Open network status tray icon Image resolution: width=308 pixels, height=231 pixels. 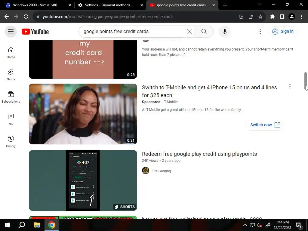pos(252,225)
